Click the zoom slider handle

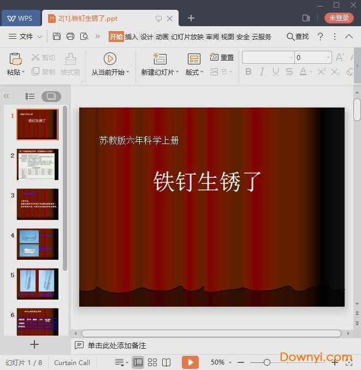click(x=267, y=362)
